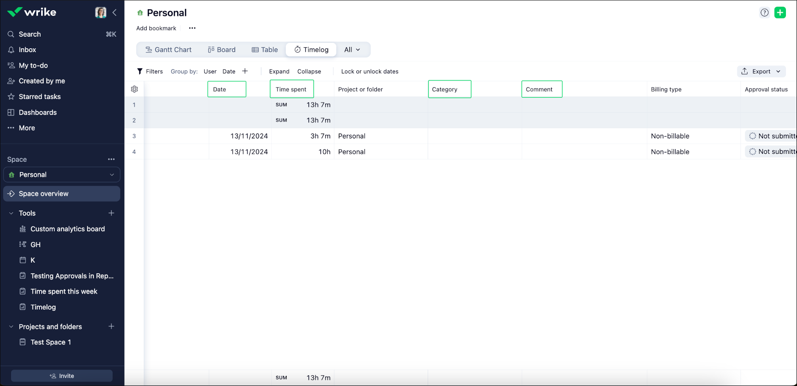This screenshot has height=386, width=797.
Task: Open Space section three-dot options
Action: tap(111, 159)
